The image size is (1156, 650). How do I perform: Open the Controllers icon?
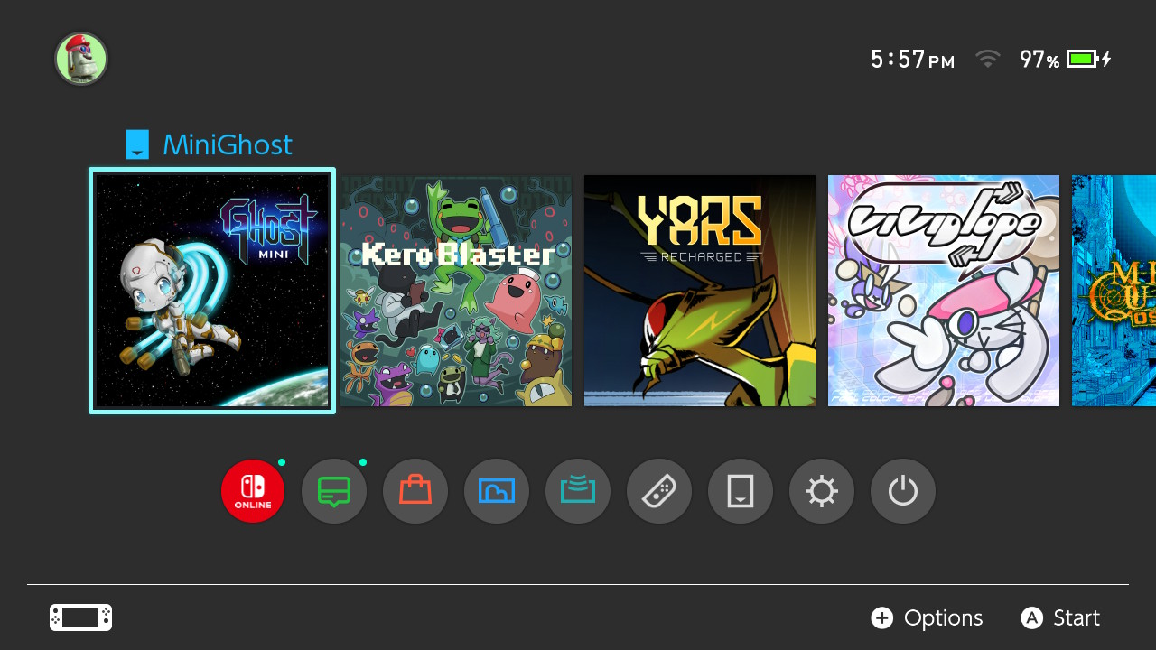pyautogui.click(x=659, y=491)
